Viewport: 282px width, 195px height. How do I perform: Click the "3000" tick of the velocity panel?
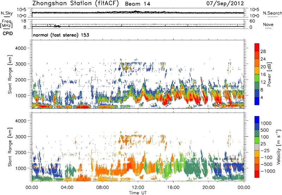coord(20,137)
